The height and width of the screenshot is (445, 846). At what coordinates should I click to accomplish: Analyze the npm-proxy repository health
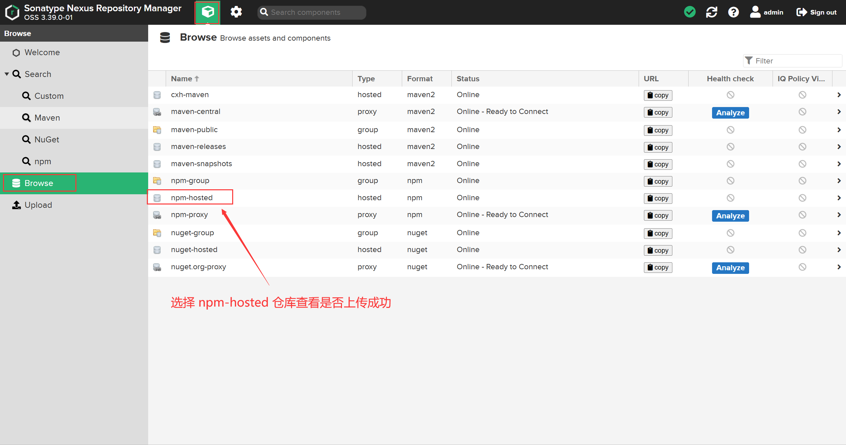(x=730, y=216)
